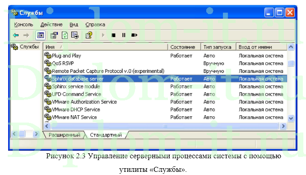Click Работает status of VMware DHCP Service
The height and width of the screenshot is (175, 306).
click(x=181, y=109)
